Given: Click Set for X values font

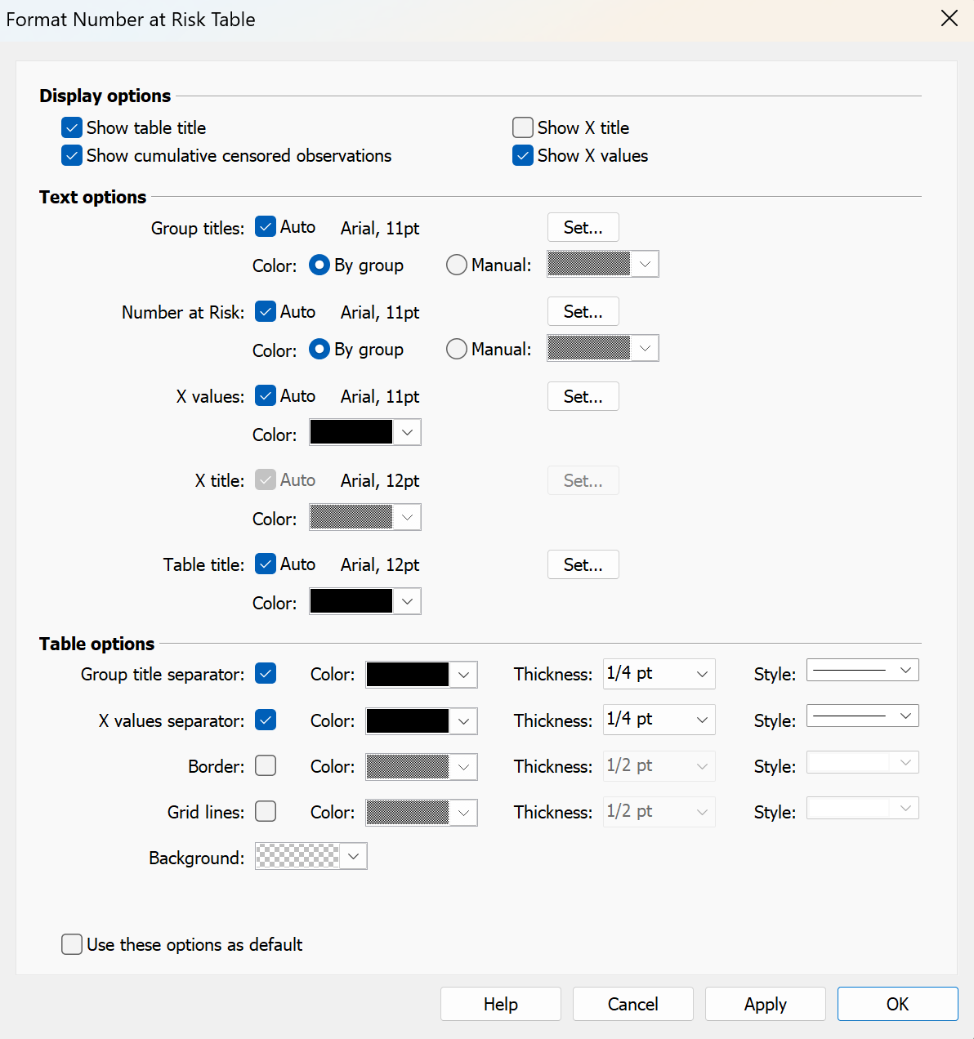Looking at the screenshot, I should pyautogui.click(x=583, y=396).
